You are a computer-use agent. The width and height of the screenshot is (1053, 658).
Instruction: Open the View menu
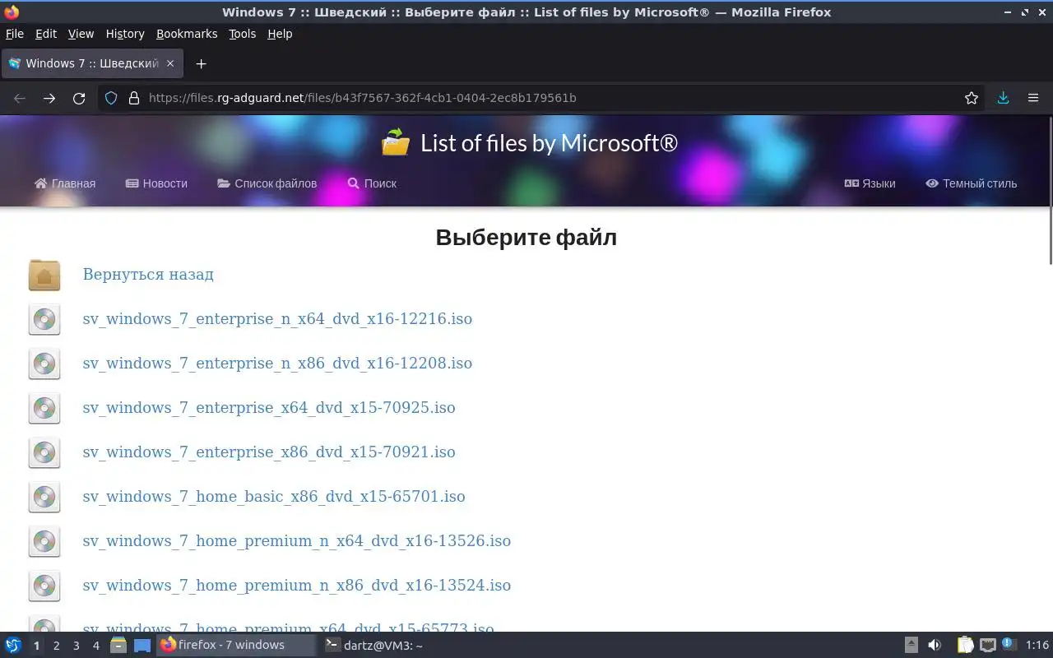[x=81, y=34]
